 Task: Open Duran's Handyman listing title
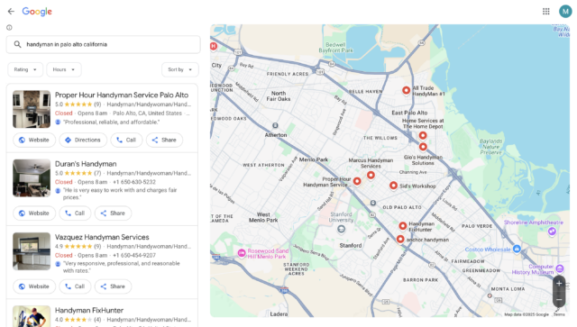(x=86, y=164)
